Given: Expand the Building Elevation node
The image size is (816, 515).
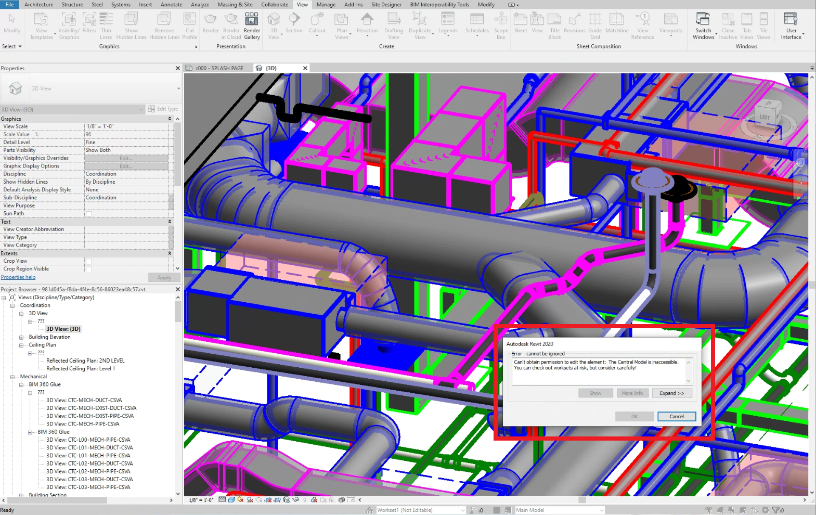Looking at the screenshot, I should coord(21,338).
